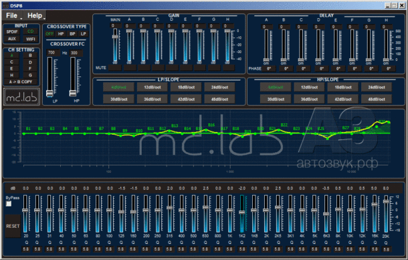Select channel F in CH Setting
408x260 pixels.
pyautogui.click(x=31, y=68)
